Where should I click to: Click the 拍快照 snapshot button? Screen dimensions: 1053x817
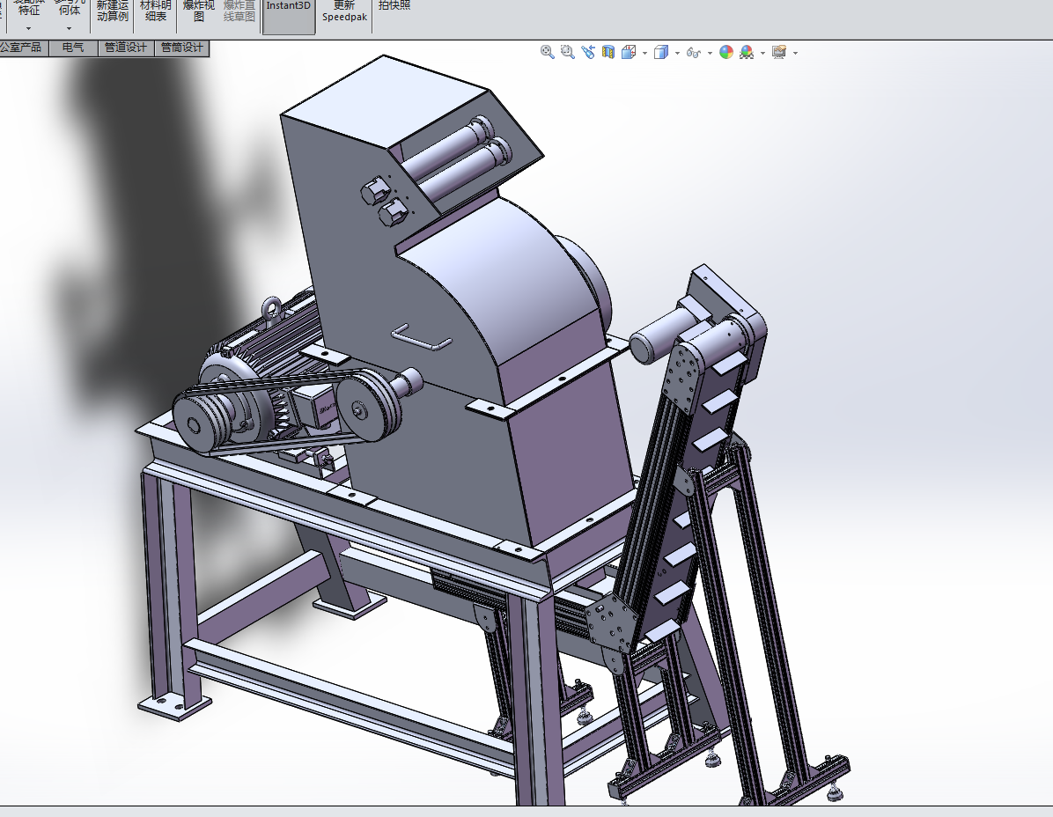tap(394, 5)
